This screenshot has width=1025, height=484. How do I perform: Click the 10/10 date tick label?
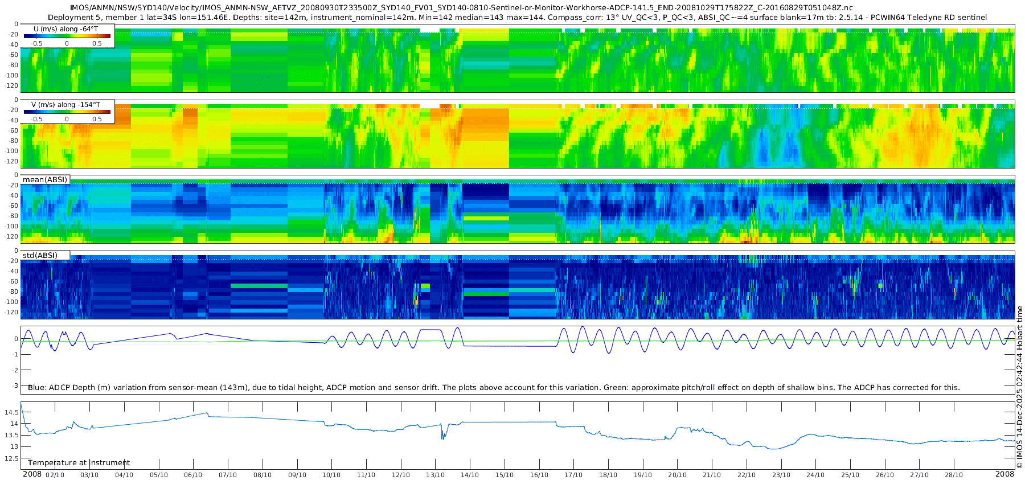331,475
